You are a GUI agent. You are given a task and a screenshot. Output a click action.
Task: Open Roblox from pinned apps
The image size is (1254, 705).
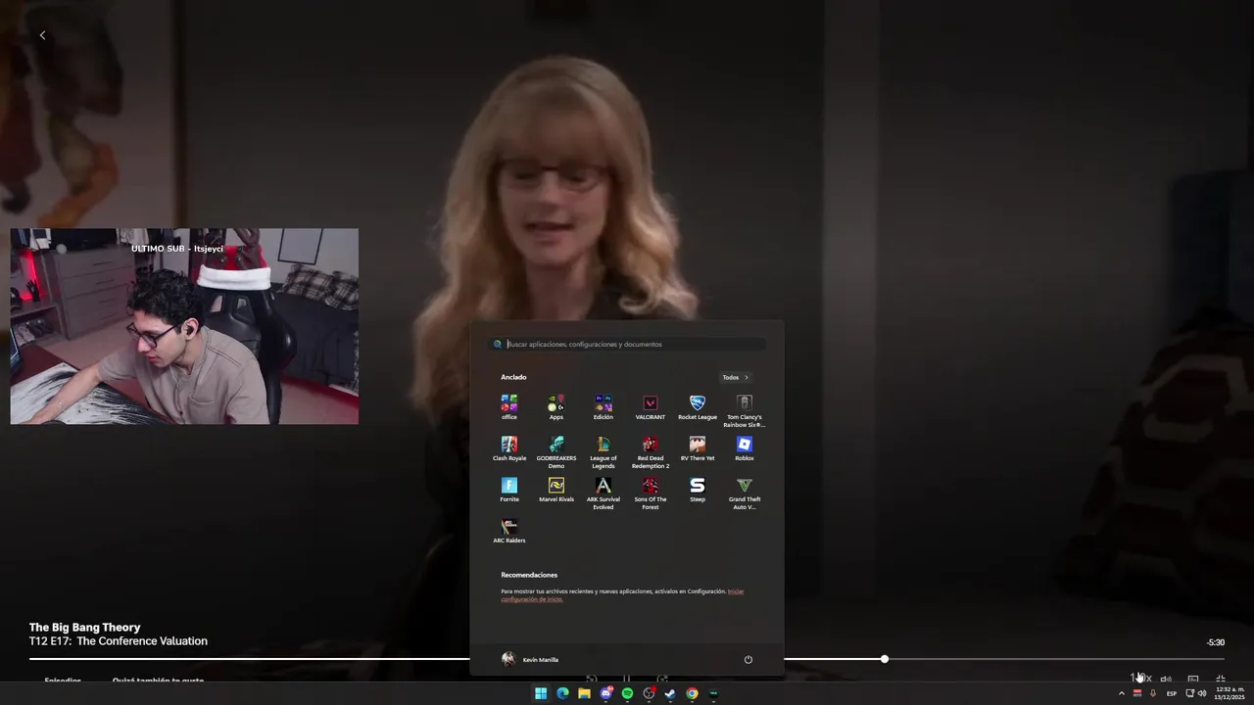[745, 448]
